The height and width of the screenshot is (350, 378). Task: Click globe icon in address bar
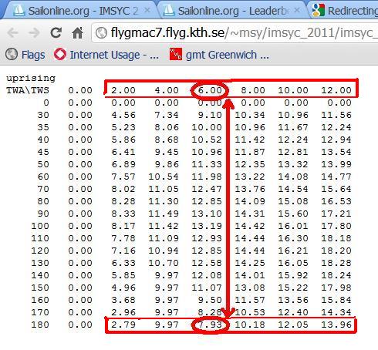(101, 33)
